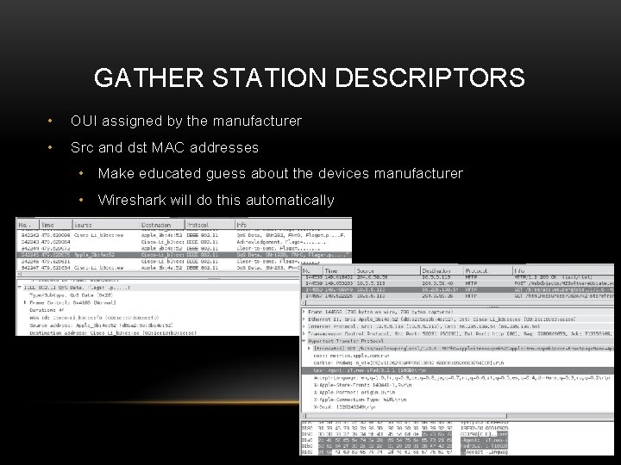Screen dimensions: 621x465
Task: Select the Source address Apple_3b:4e:52 line
Action: 101,325
